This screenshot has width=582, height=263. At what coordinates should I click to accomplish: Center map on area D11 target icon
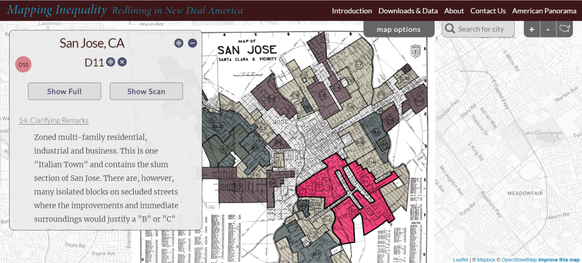111,62
